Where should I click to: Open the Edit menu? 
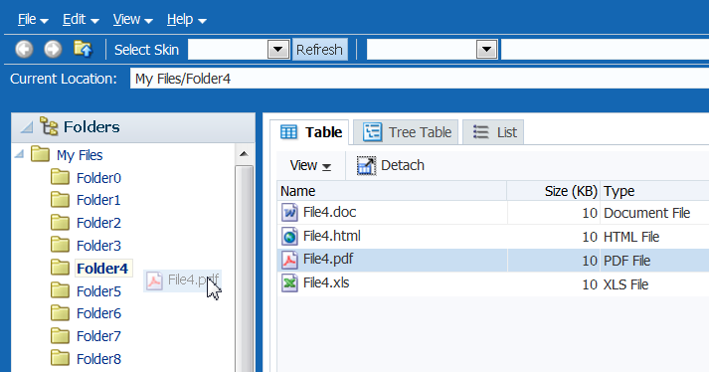click(x=81, y=20)
